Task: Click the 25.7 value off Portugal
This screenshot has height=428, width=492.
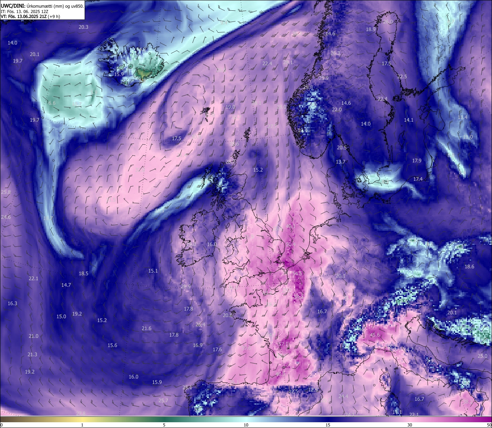Action: [x=163, y=401]
